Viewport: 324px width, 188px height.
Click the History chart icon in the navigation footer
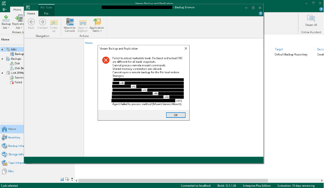(62, 179)
